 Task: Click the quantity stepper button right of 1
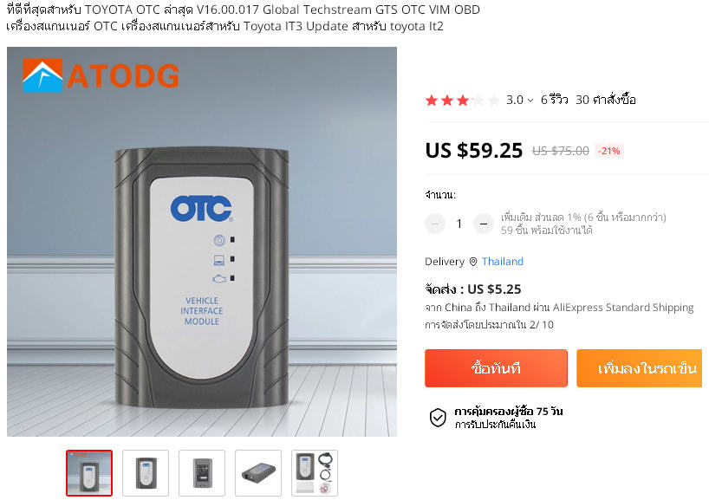tap(484, 224)
